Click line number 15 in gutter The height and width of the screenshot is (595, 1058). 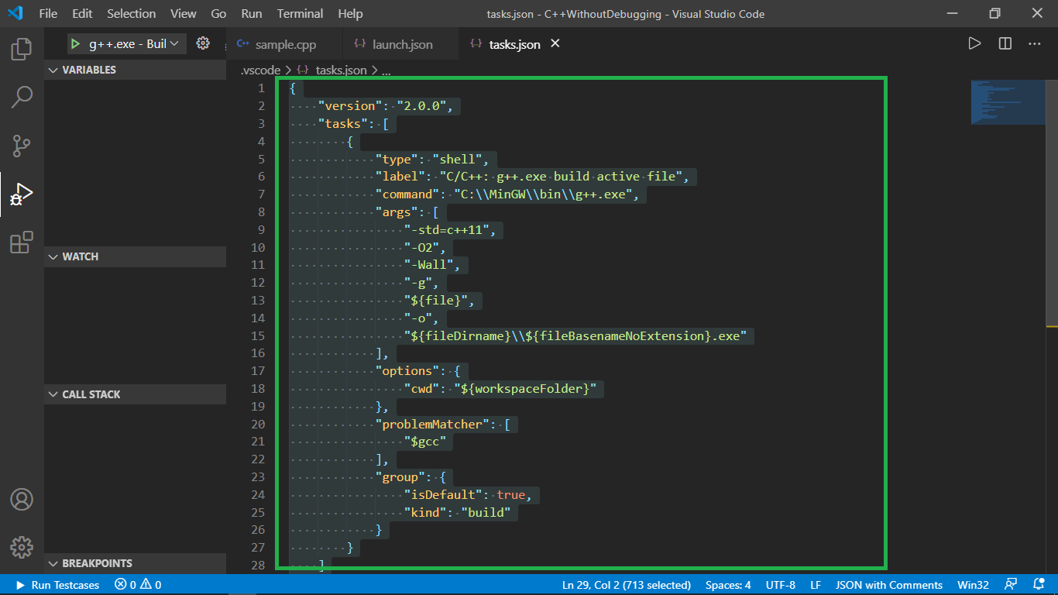pos(258,336)
